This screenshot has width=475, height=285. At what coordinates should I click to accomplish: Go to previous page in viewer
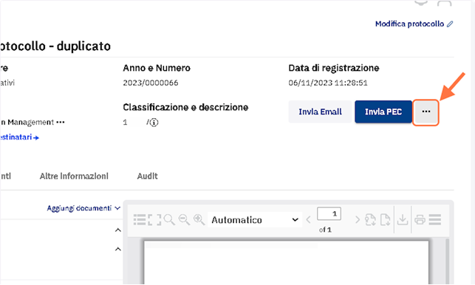click(x=309, y=219)
